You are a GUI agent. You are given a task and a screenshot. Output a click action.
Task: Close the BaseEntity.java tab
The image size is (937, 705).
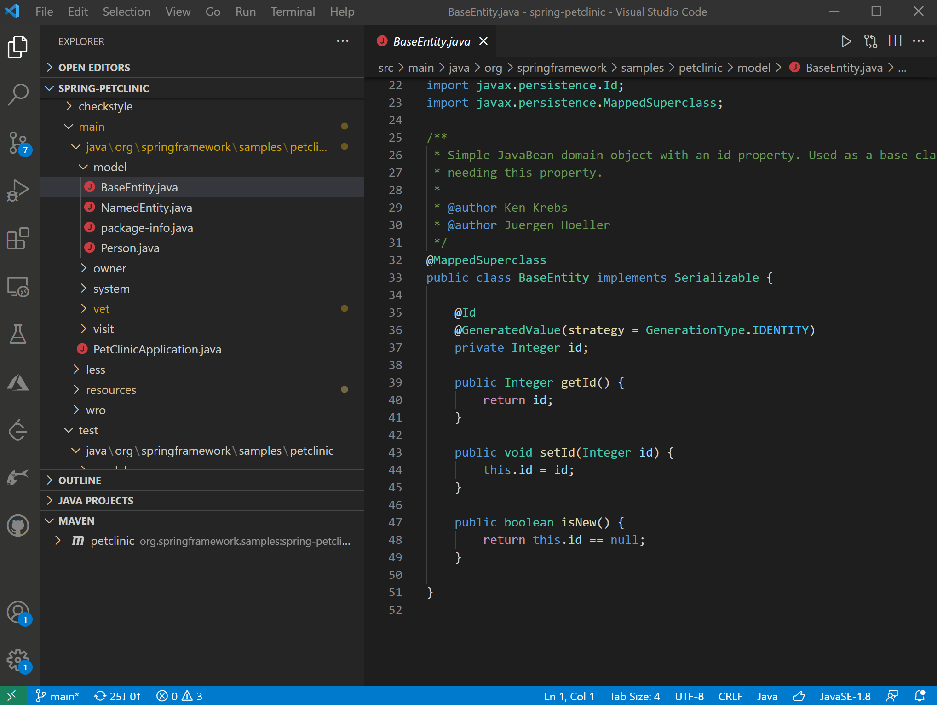[483, 41]
